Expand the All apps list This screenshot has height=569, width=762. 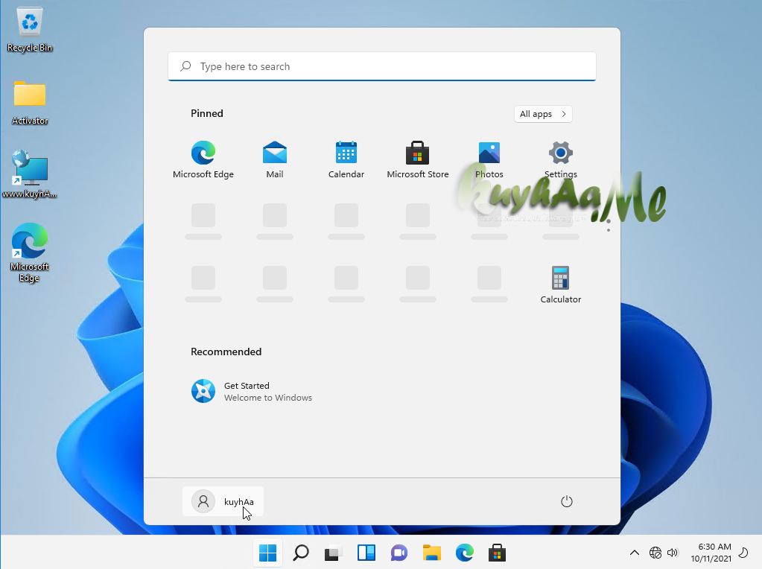pyautogui.click(x=543, y=114)
